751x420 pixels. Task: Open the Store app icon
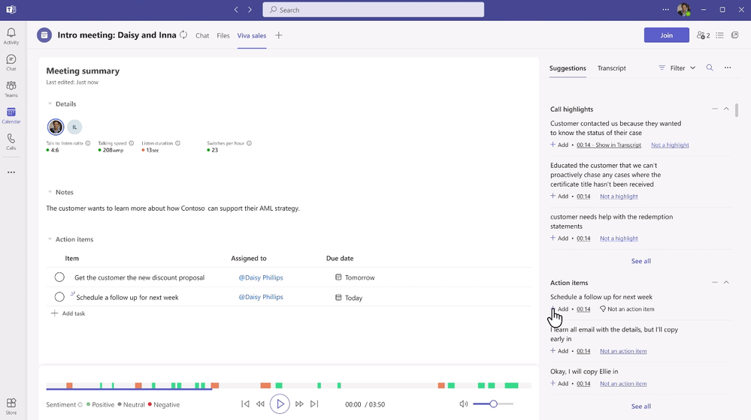click(11, 406)
